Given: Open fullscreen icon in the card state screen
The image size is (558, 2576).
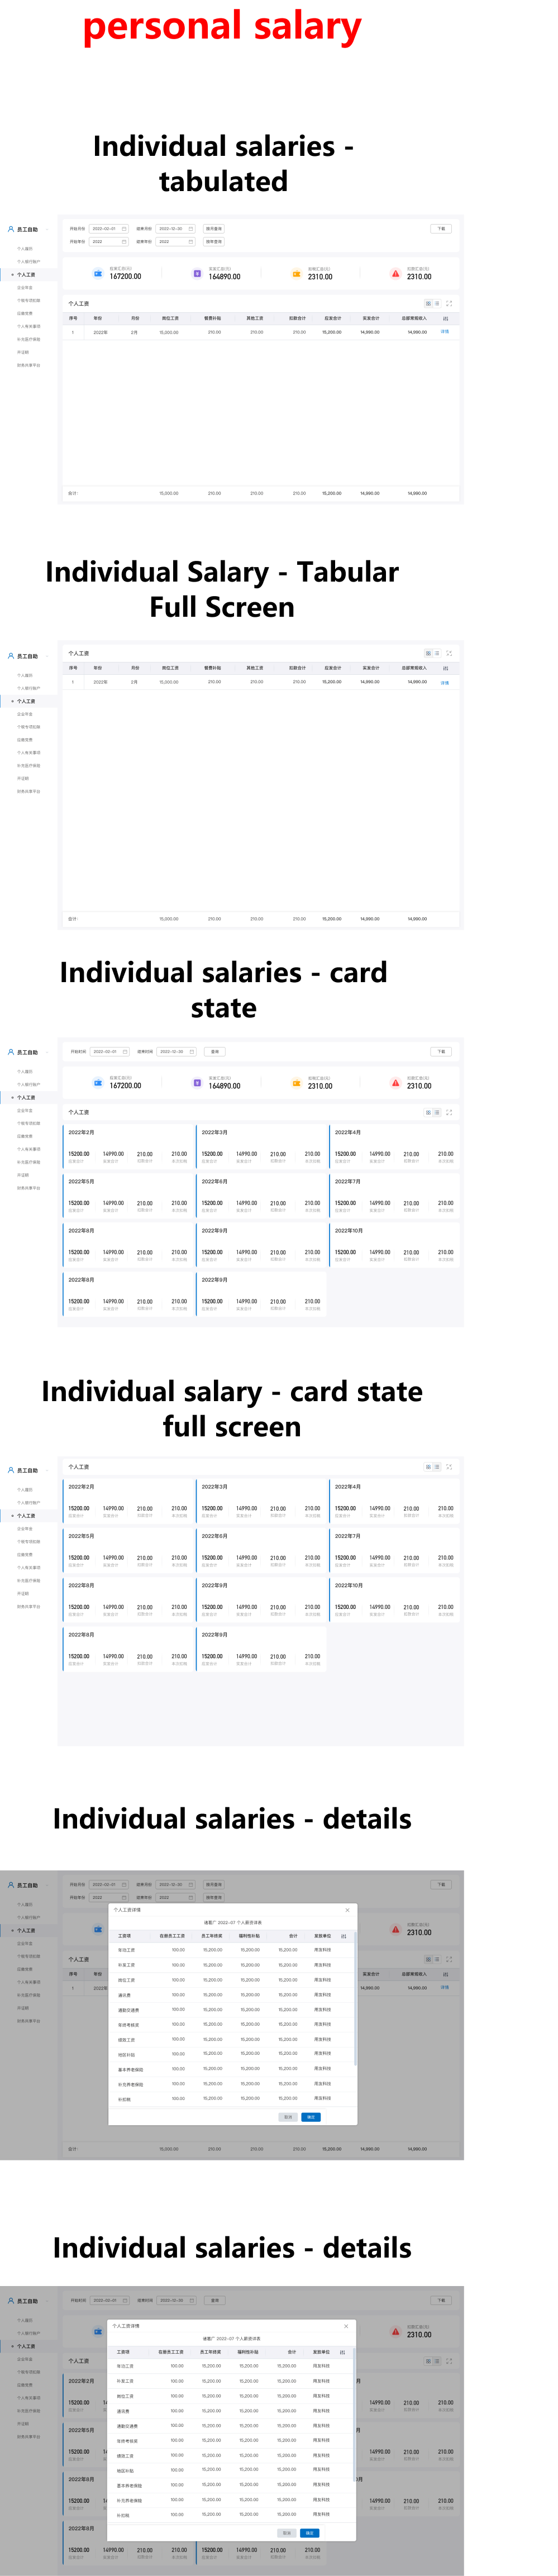Looking at the screenshot, I should [x=449, y=1112].
